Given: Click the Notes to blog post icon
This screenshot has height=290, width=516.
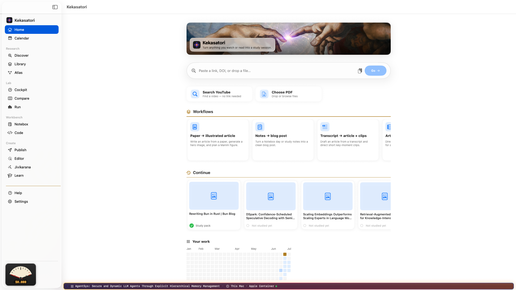Looking at the screenshot, I should click(260, 127).
